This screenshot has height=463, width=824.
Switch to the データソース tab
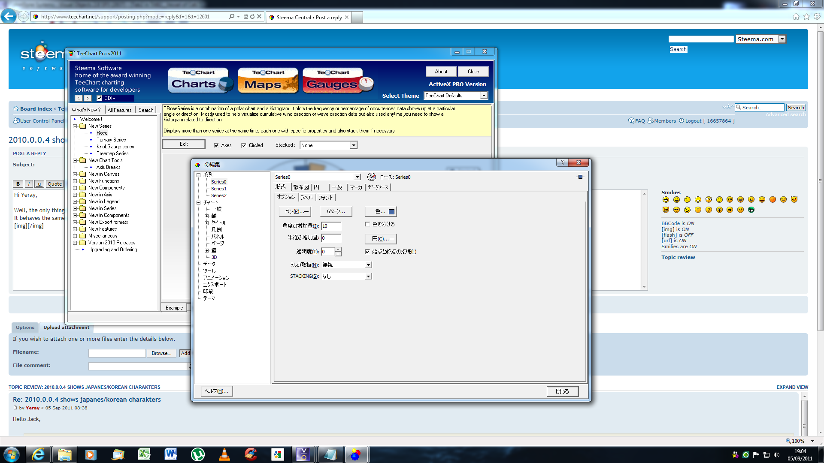click(x=378, y=187)
